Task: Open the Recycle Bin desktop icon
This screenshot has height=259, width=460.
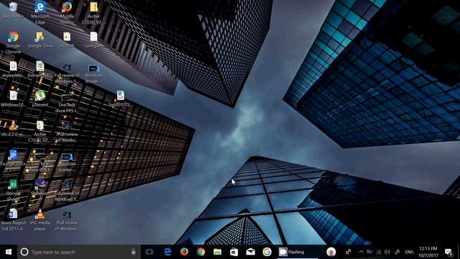Action: 13,10
